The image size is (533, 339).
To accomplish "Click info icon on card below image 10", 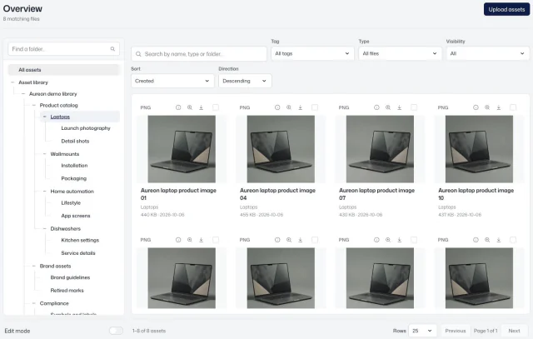I will point(476,240).
